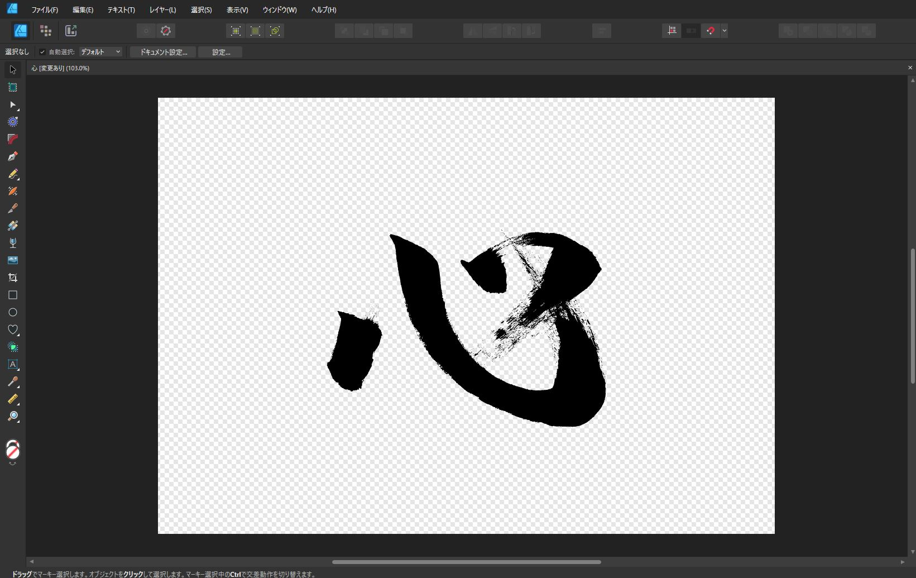Select the Node tool
This screenshot has height=578, width=916.
tap(13, 104)
